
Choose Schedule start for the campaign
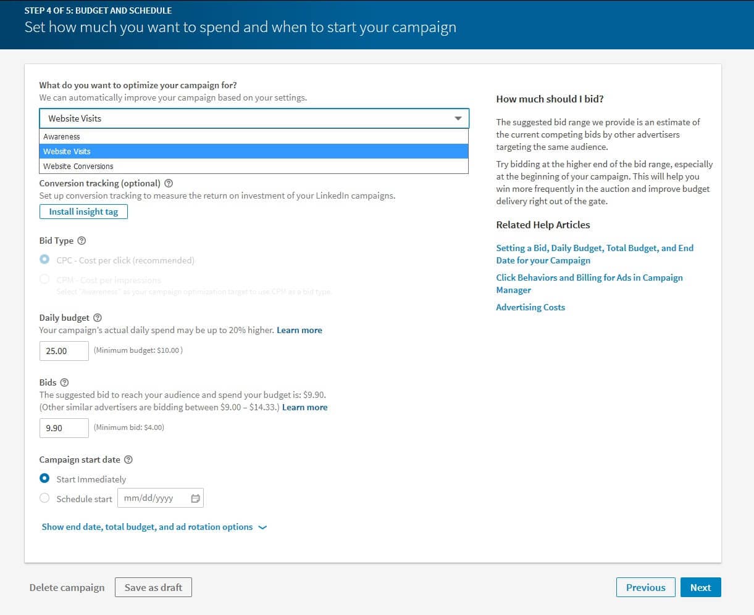(44, 497)
